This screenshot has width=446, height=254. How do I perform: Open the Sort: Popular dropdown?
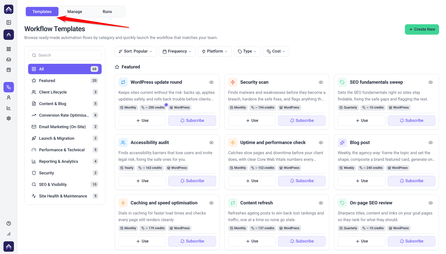(x=136, y=51)
